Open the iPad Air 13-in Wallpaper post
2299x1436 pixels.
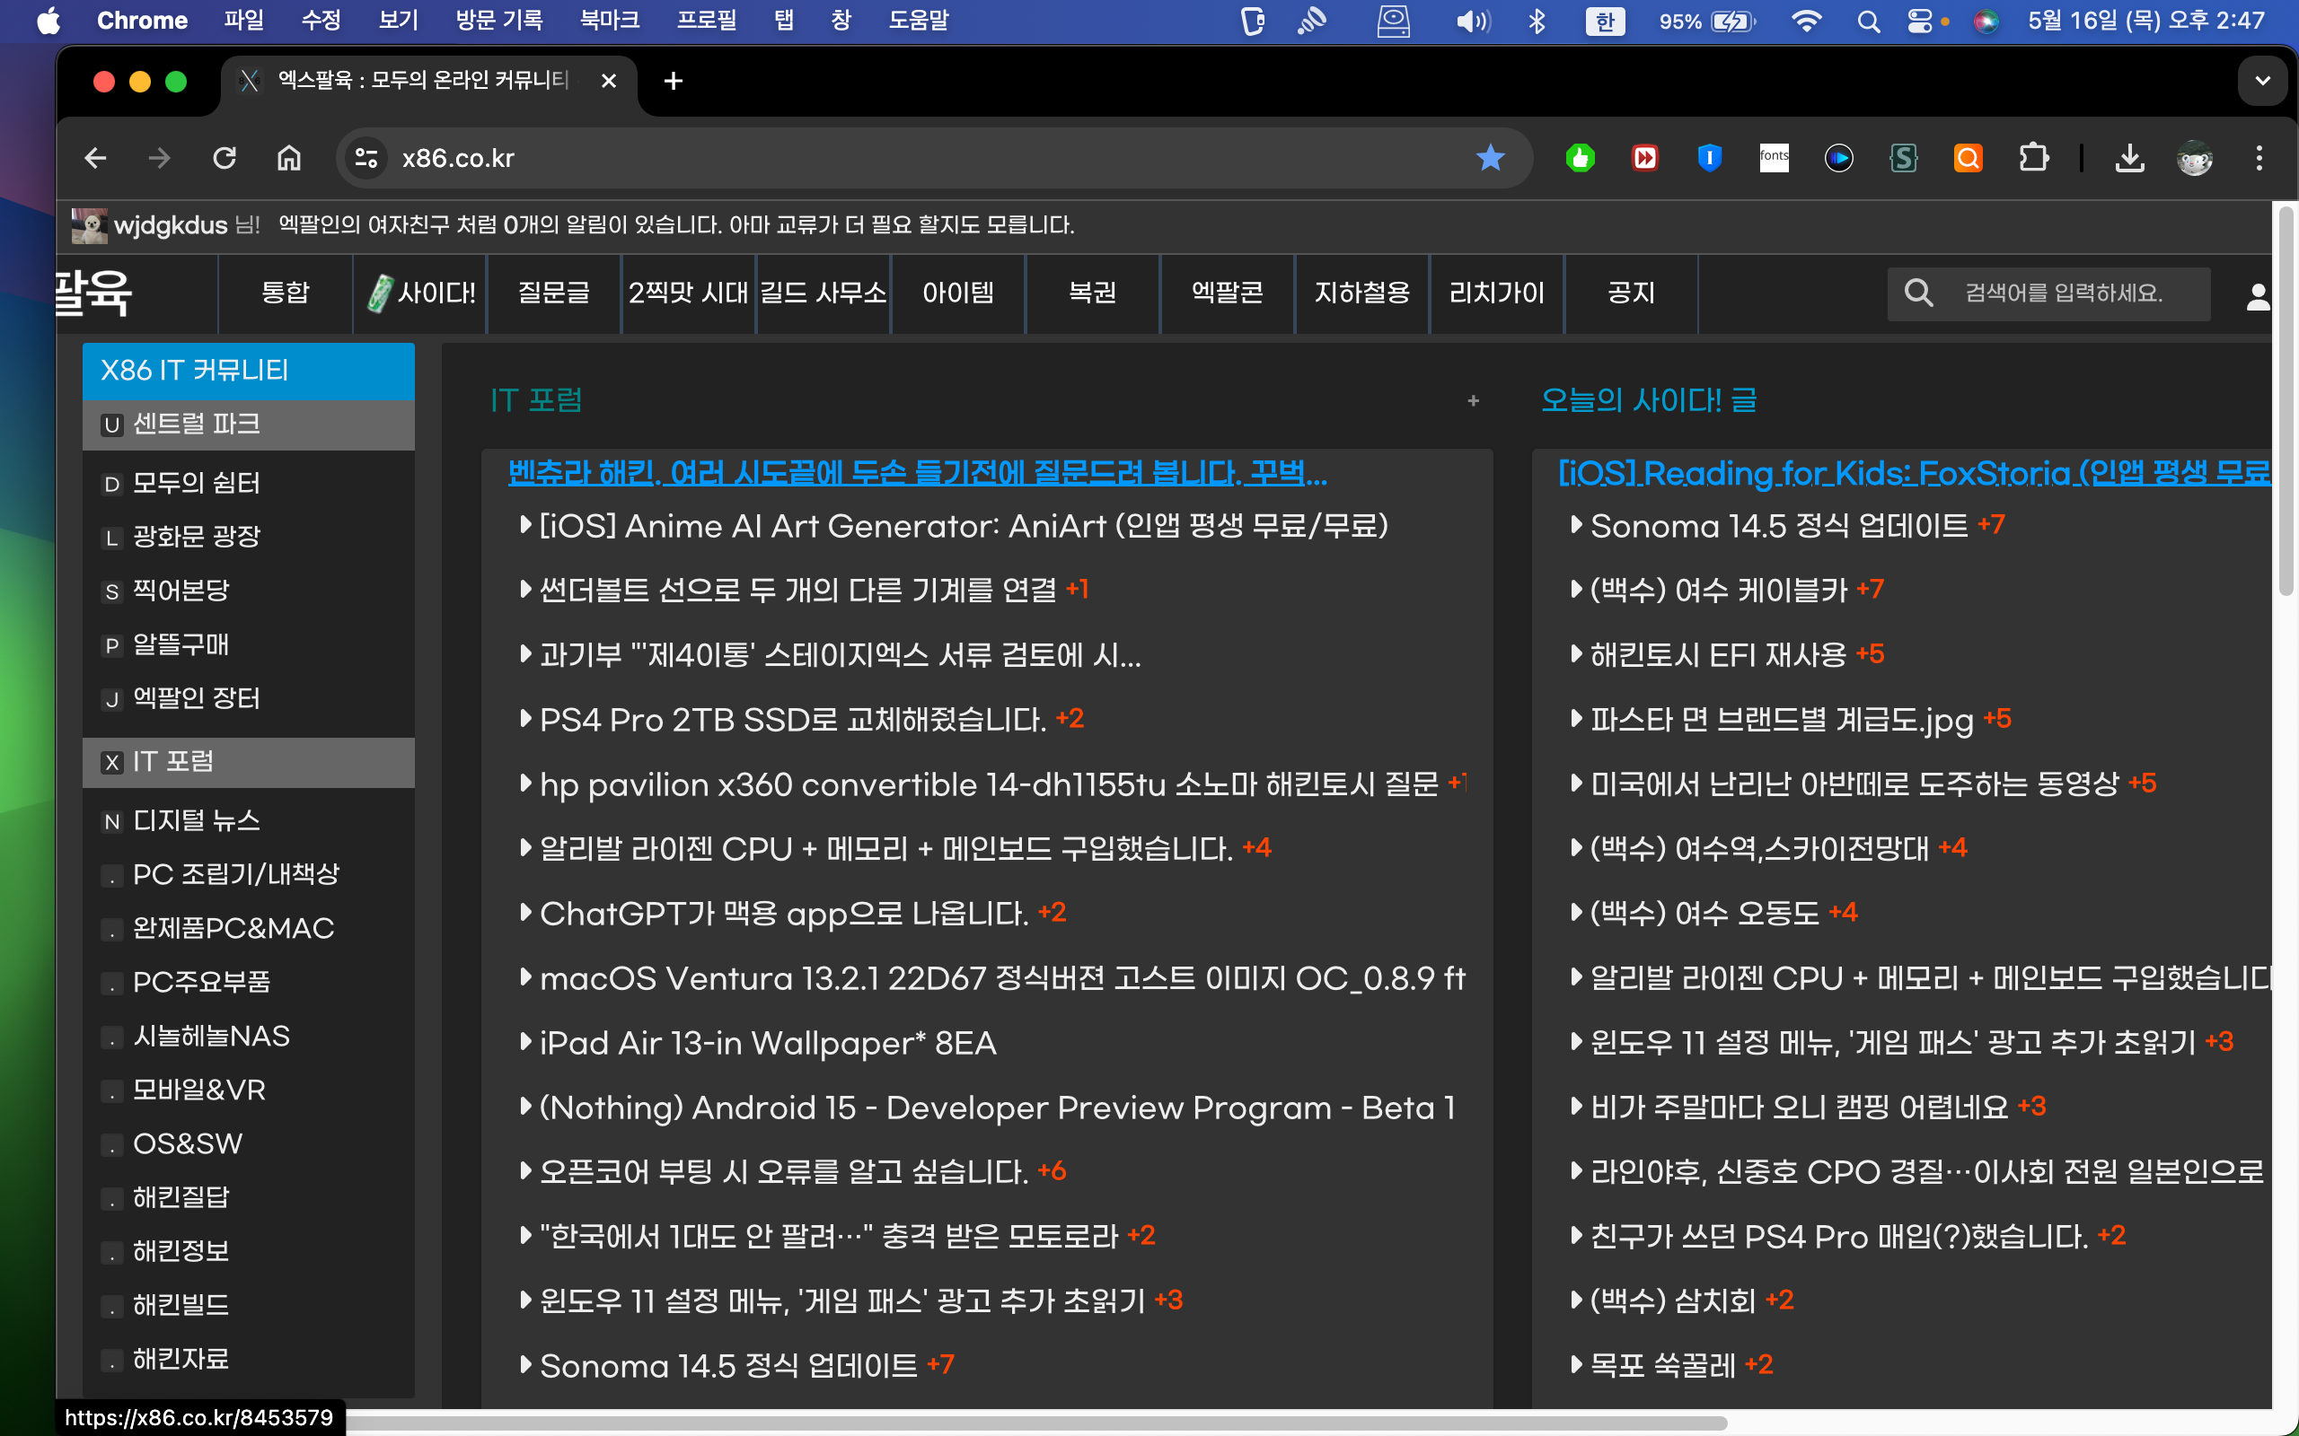point(768,1043)
